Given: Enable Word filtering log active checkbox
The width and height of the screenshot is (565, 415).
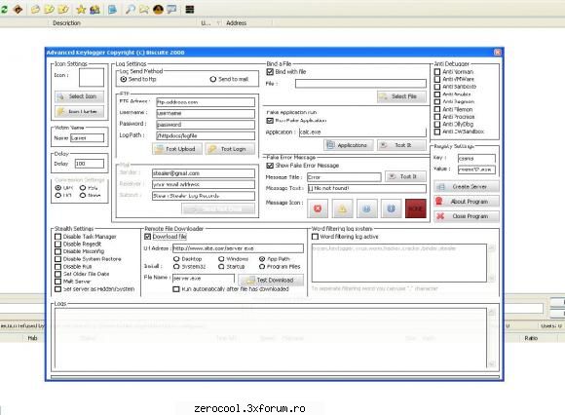Looking at the screenshot, I should pos(315,237).
